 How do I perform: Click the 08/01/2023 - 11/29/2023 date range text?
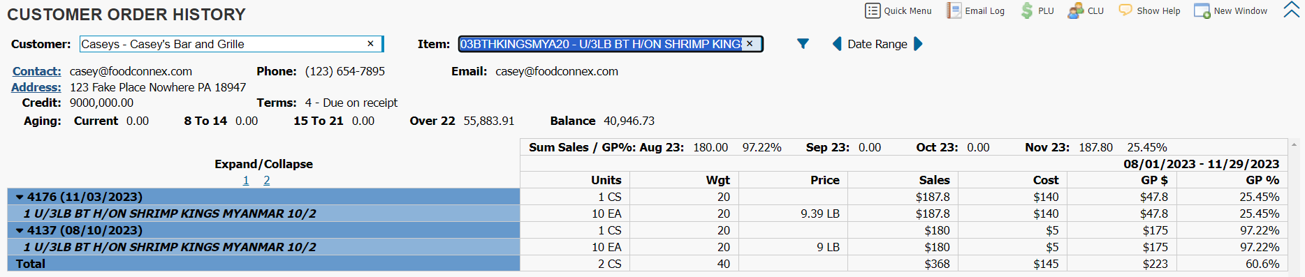coord(1202,164)
